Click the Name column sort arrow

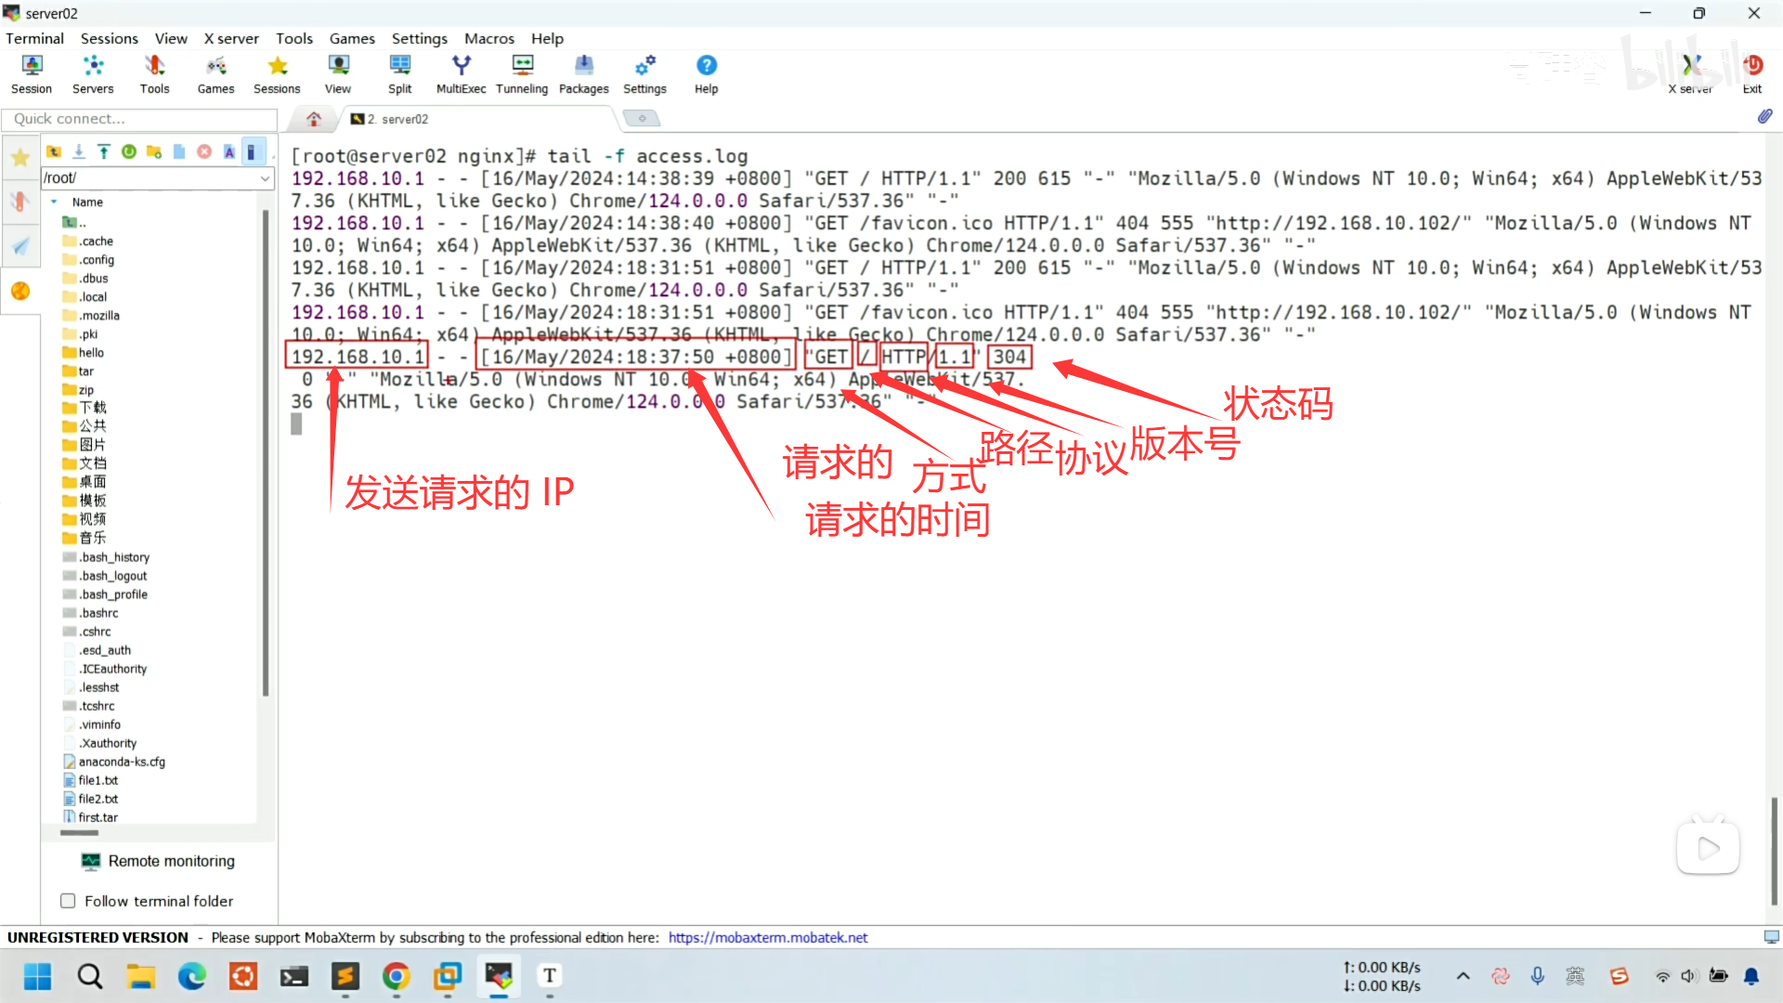(x=54, y=202)
